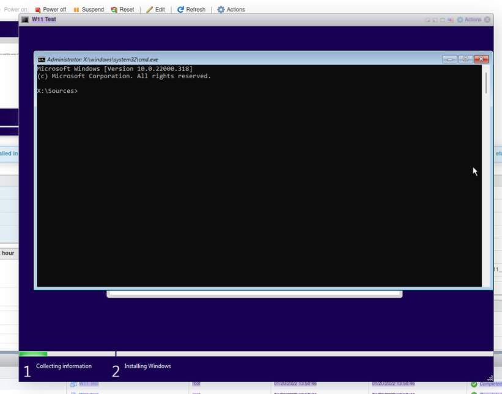Click the green setup progress bar

[x=33, y=354]
